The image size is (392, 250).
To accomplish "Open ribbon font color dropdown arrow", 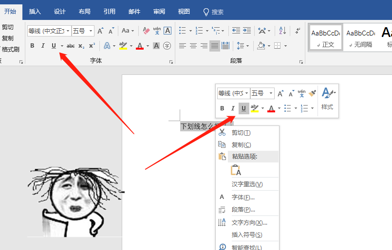I will tap(148, 46).
